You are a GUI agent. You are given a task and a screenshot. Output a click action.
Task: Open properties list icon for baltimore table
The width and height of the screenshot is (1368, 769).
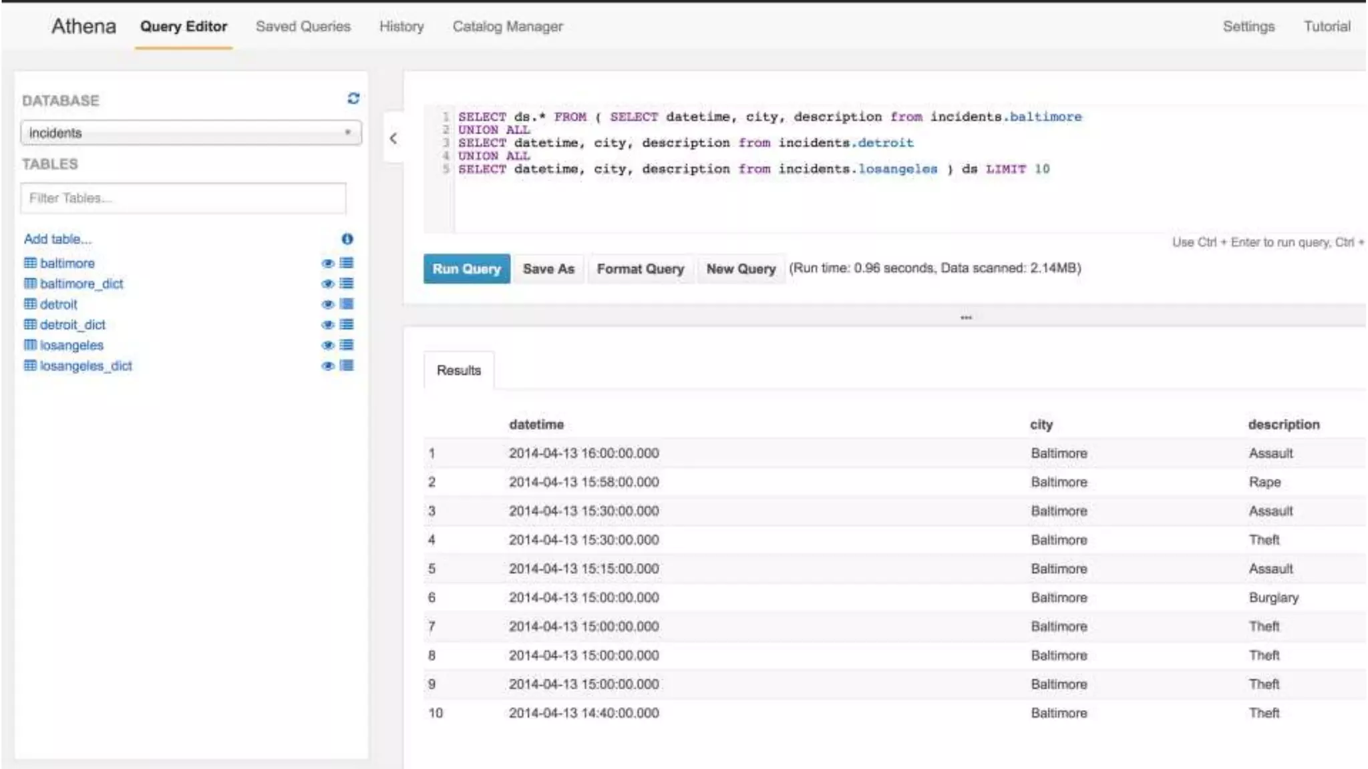347,263
